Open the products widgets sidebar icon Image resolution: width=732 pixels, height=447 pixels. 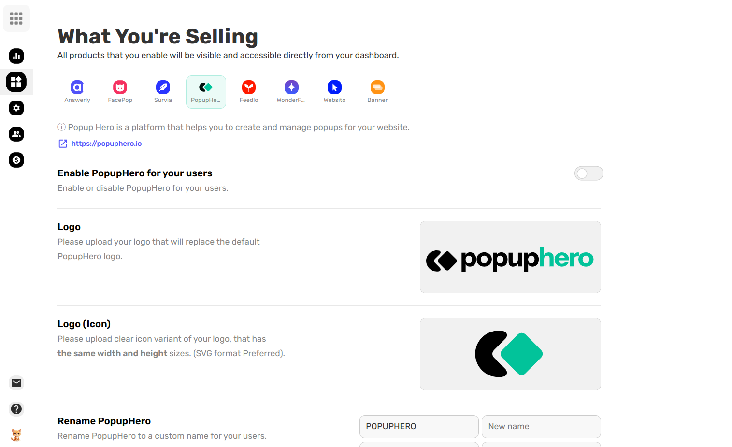16,82
